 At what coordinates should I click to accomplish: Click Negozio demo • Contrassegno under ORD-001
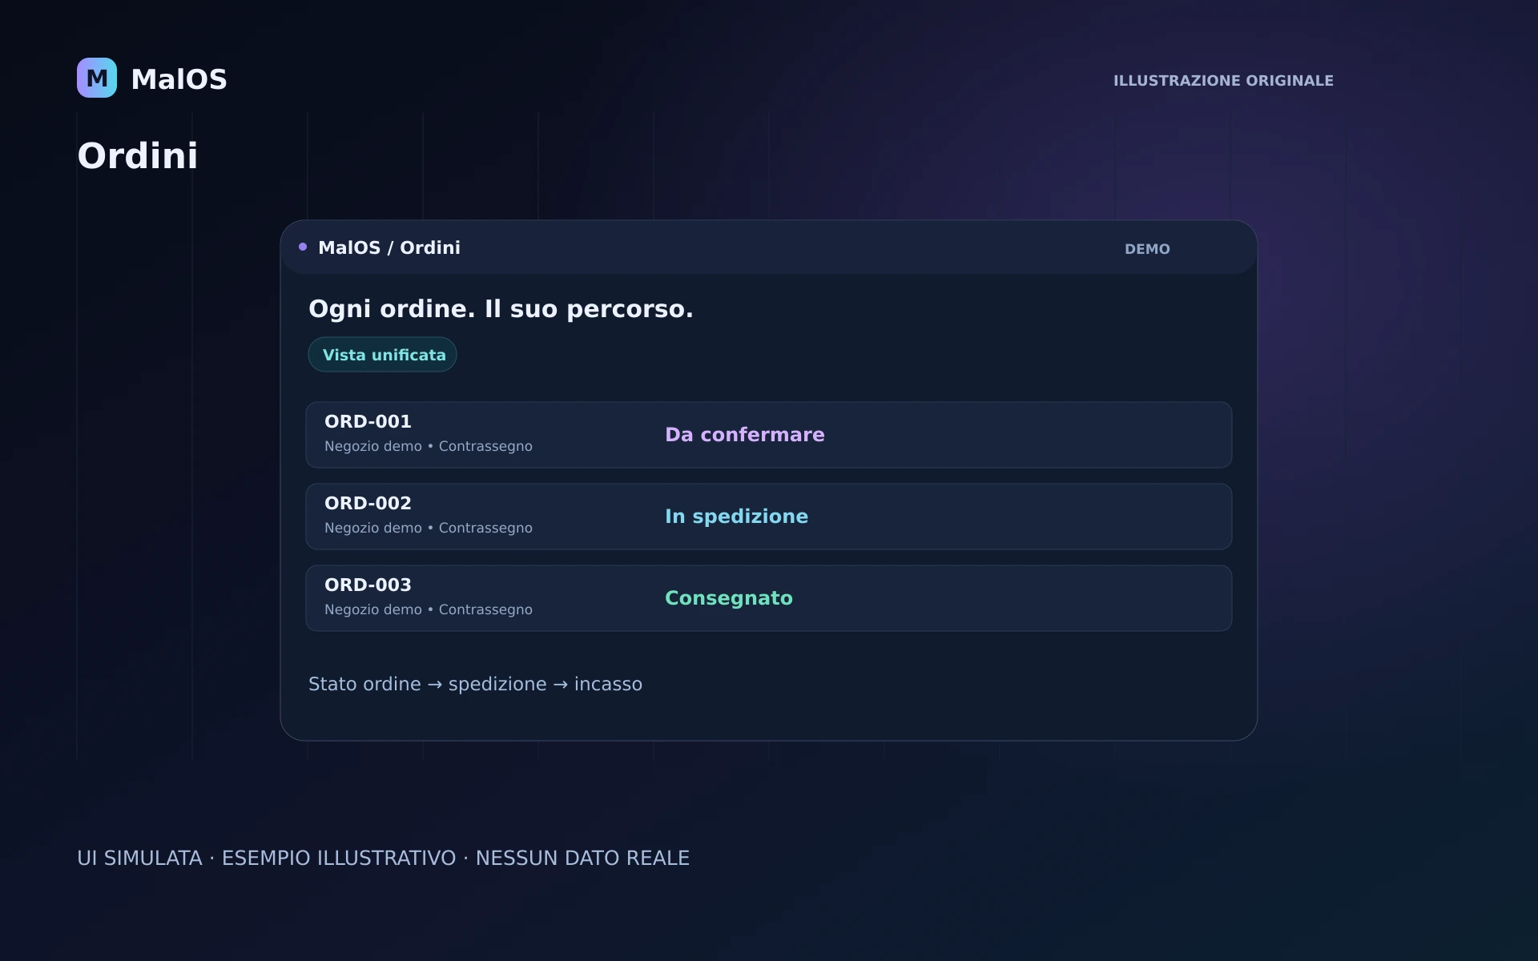[429, 446]
